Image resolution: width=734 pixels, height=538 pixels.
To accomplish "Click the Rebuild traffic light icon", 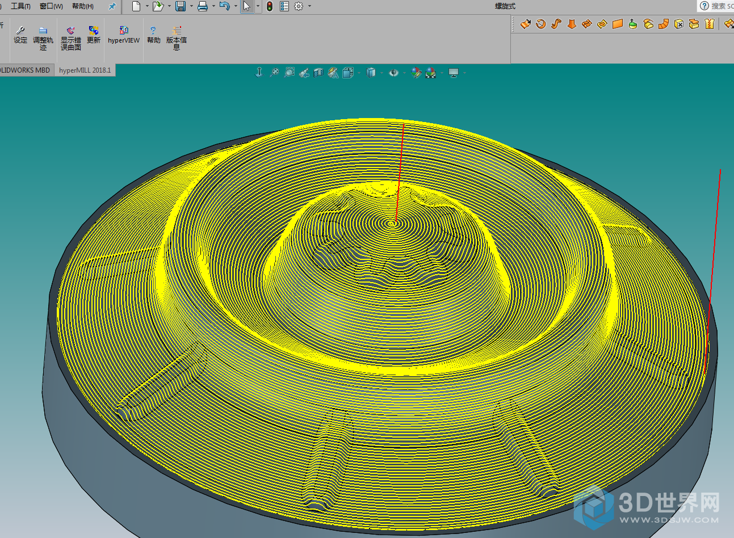I will click(270, 6).
